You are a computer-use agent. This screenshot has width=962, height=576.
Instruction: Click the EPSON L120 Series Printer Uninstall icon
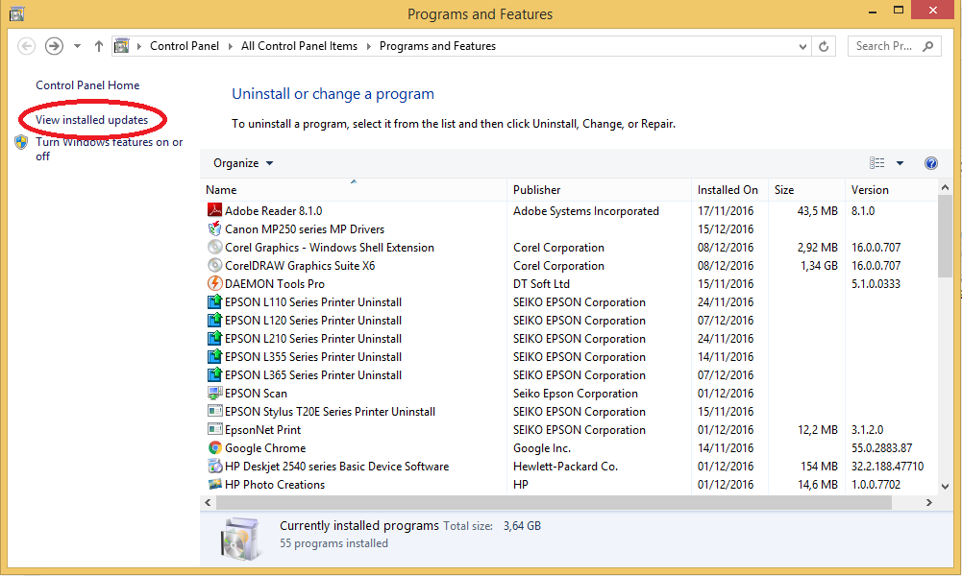[x=214, y=320]
